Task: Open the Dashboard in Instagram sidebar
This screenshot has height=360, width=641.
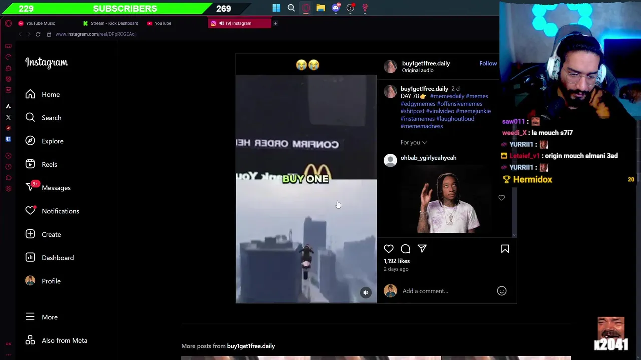Action: [50, 258]
